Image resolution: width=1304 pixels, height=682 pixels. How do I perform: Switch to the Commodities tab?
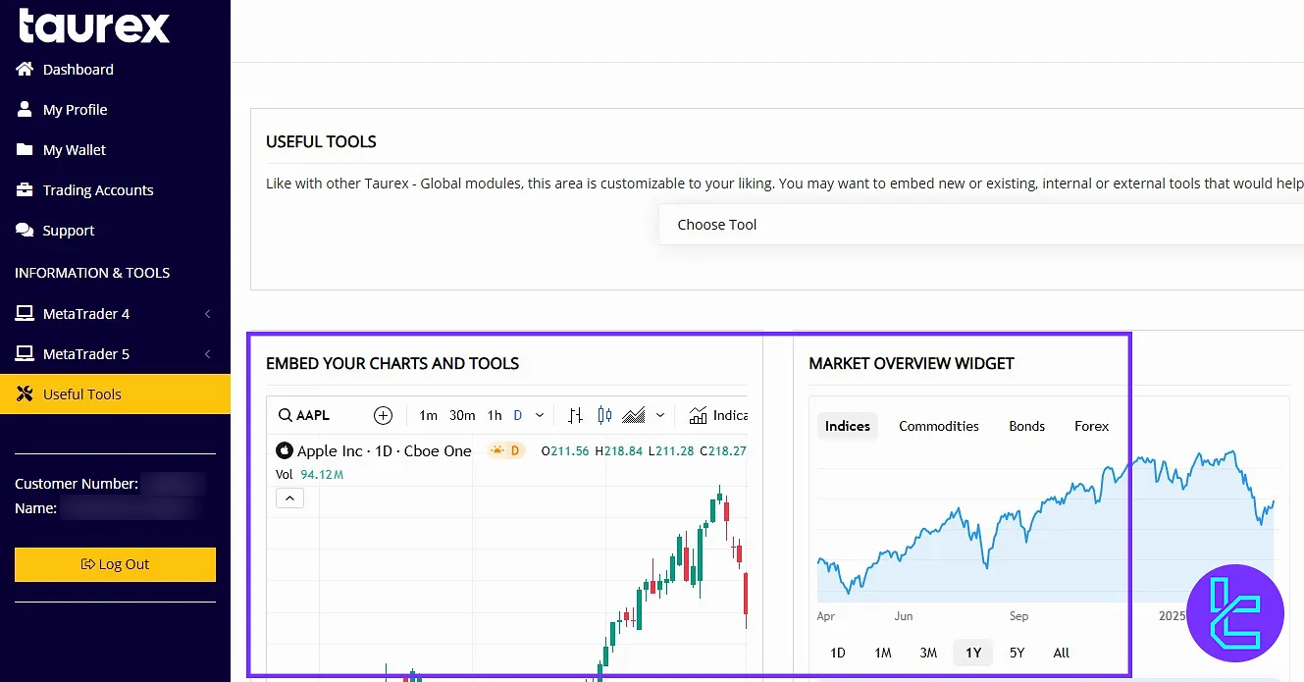pos(939,426)
